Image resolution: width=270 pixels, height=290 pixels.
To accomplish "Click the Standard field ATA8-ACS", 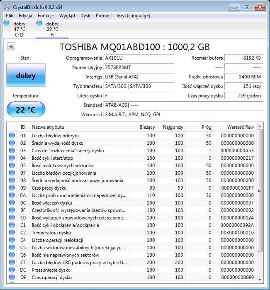I will [183, 105].
